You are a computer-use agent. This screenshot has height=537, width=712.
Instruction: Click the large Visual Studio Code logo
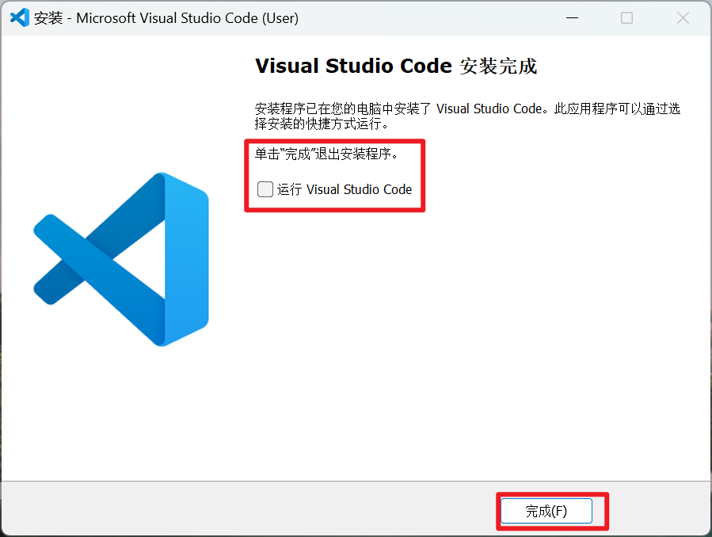point(121,259)
